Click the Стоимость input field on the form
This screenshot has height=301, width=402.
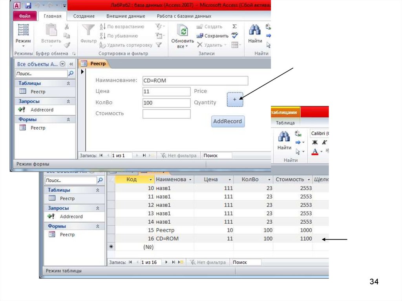point(166,114)
